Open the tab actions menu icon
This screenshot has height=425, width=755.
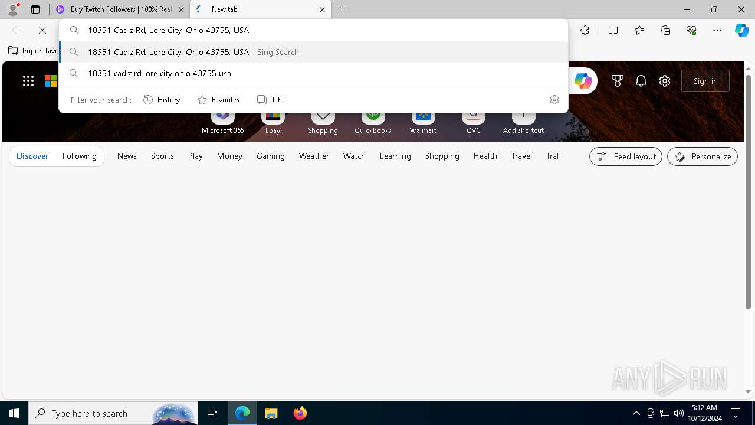(35, 9)
